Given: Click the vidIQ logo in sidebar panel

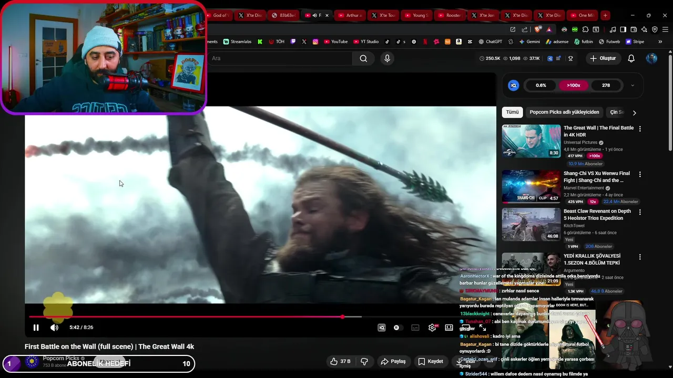Looking at the screenshot, I should (x=514, y=85).
